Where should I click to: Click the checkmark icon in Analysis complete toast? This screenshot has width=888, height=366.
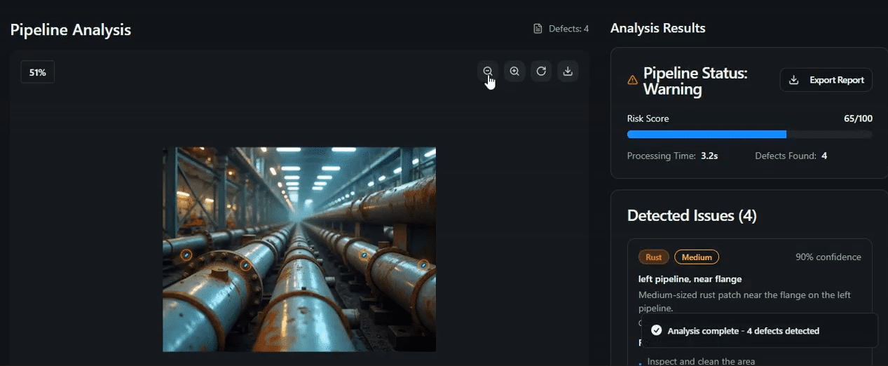coord(656,330)
